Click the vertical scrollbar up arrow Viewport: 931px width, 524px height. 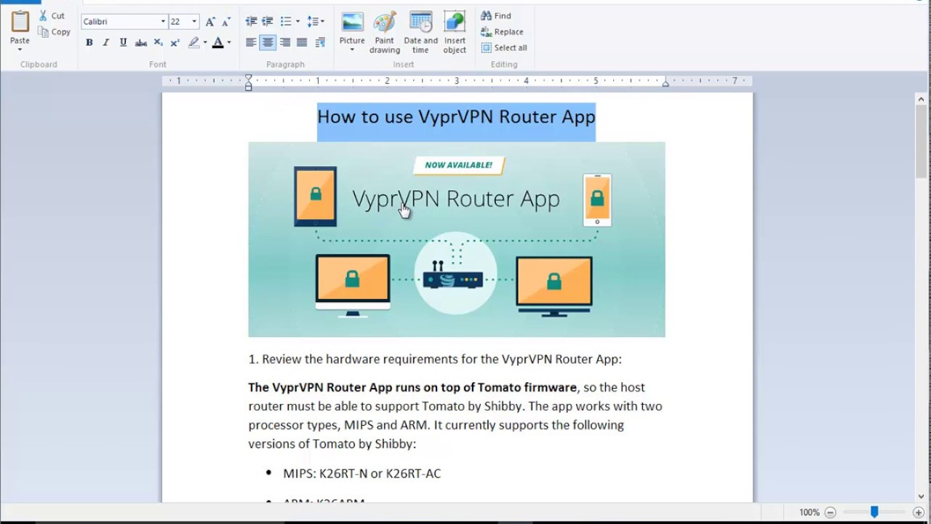pyautogui.click(x=922, y=99)
